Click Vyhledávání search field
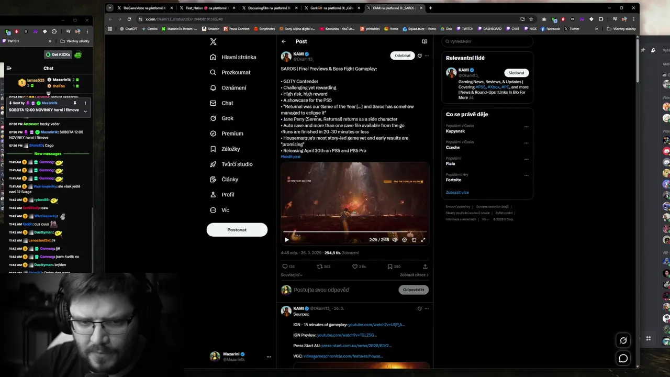 pos(487,41)
